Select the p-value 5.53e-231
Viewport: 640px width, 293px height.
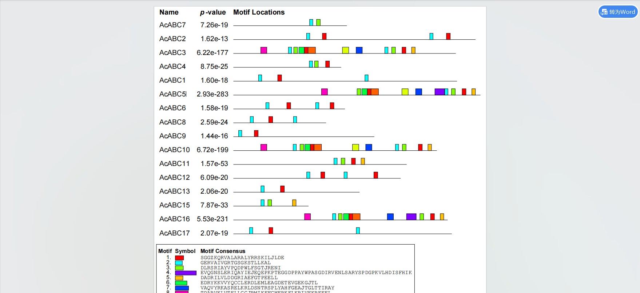click(x=212, y=219)
